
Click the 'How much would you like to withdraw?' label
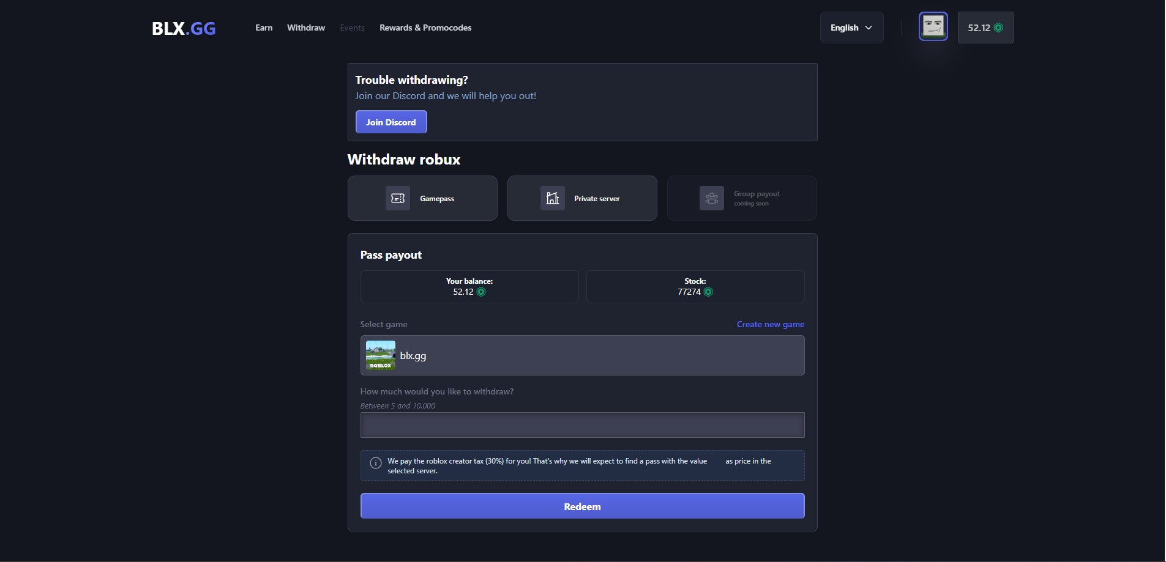pos(437,391)
